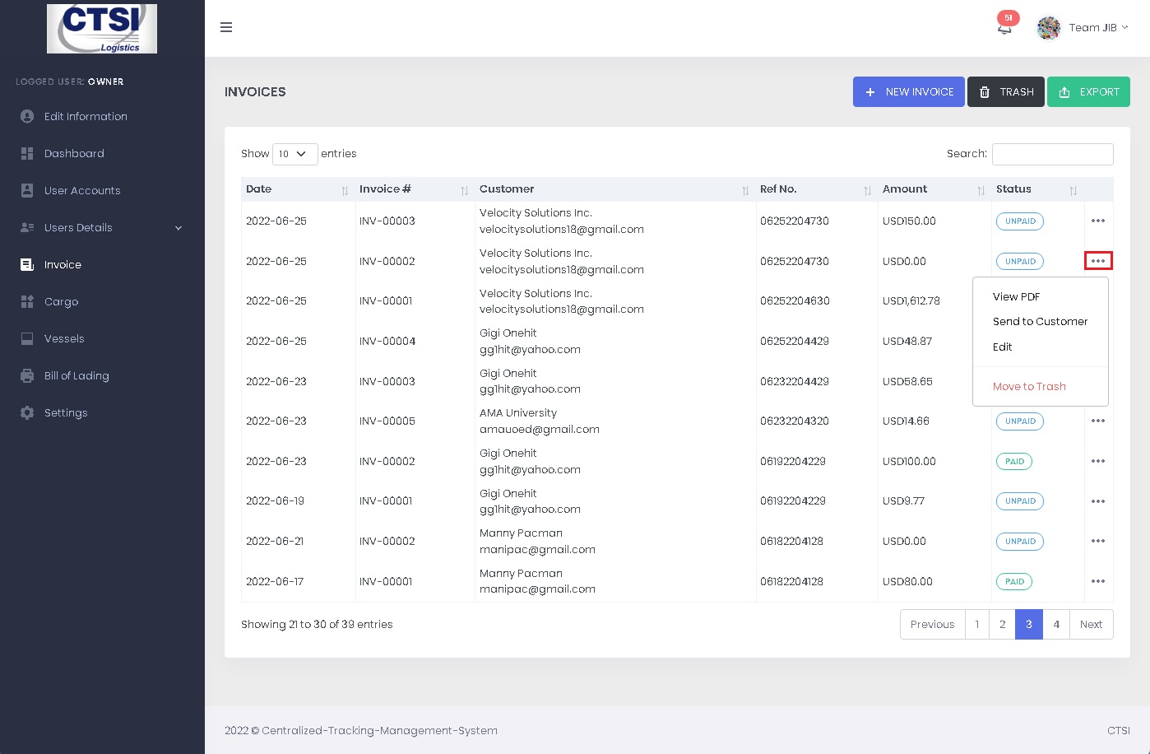Click the Dashboard sidebar icon
Viewport: 1150px width, 754px height.
pos(27,154)
